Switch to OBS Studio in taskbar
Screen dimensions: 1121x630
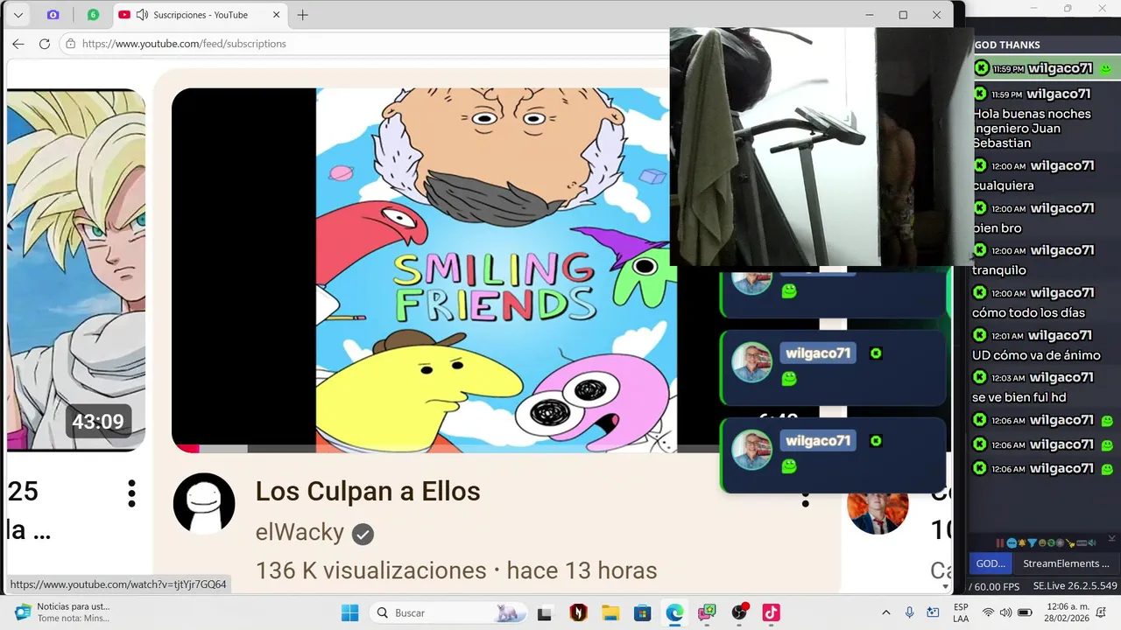click(x=739, y=612)
